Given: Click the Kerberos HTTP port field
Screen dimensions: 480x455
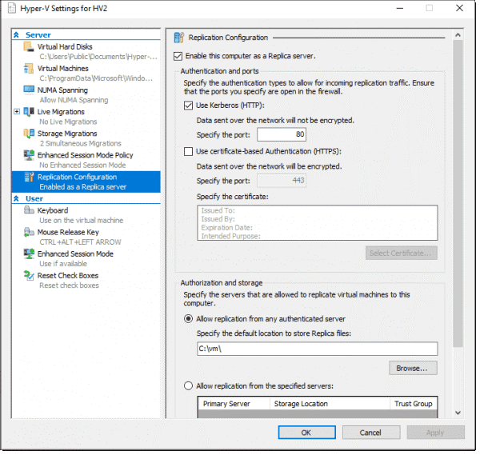Looking at the screenshot, I should coord(282,134).
